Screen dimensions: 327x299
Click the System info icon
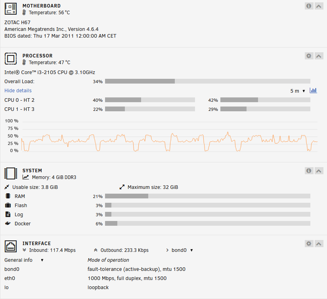pyautogui.click(x=309, y=171)
